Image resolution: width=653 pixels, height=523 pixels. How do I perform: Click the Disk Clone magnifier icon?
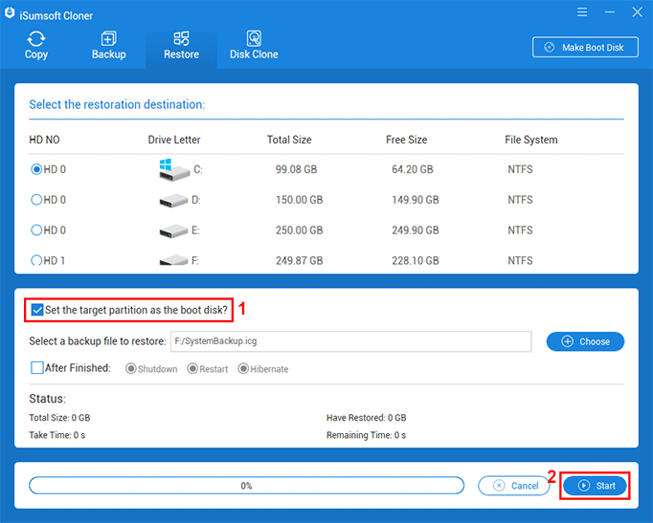click(x=254, y=38)
